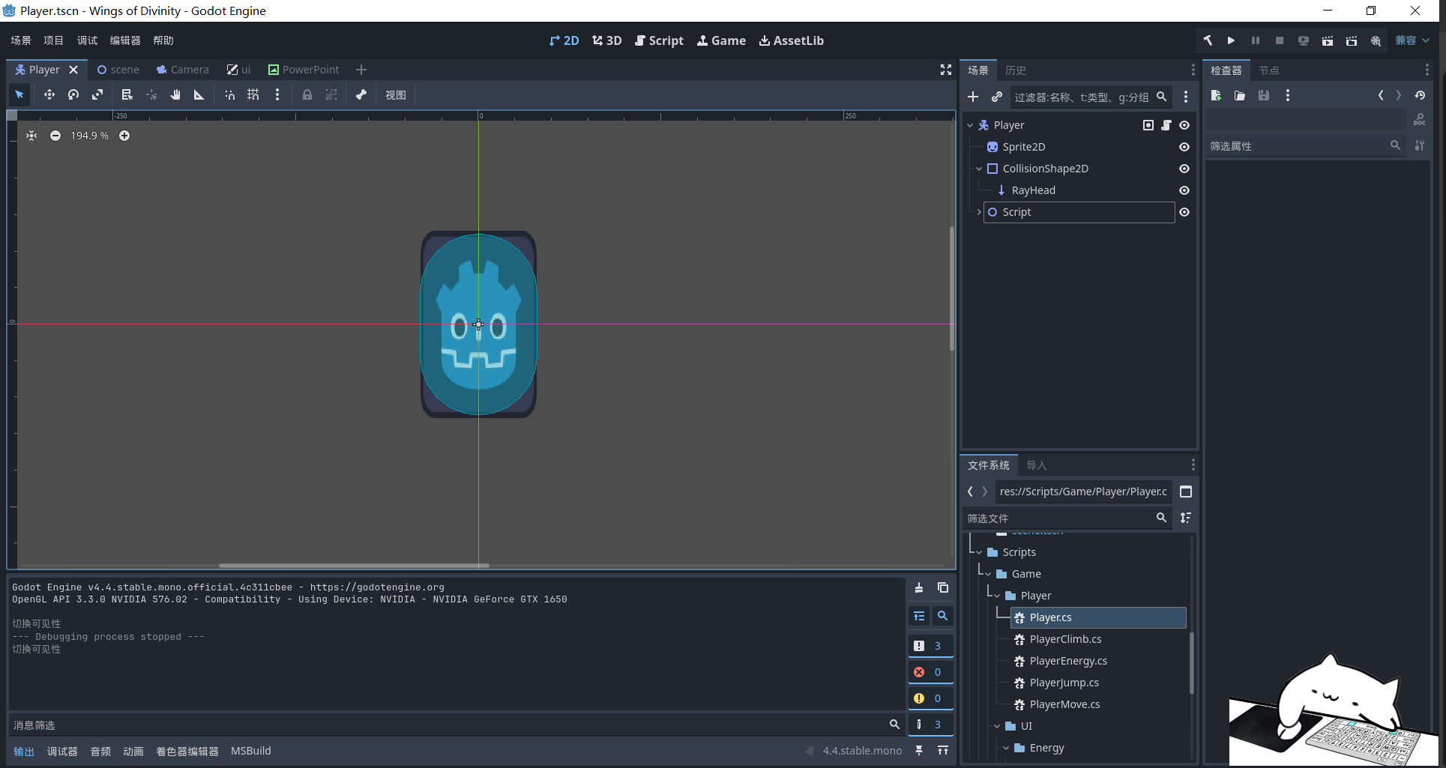Hide the RayHead node
Screen dimensions: 1446x768
tap(1184, 190)
